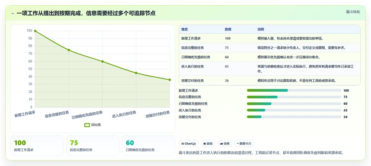Select the 数据卡片 tag
This screenshot has width=371, height=166.
(244, 144)
